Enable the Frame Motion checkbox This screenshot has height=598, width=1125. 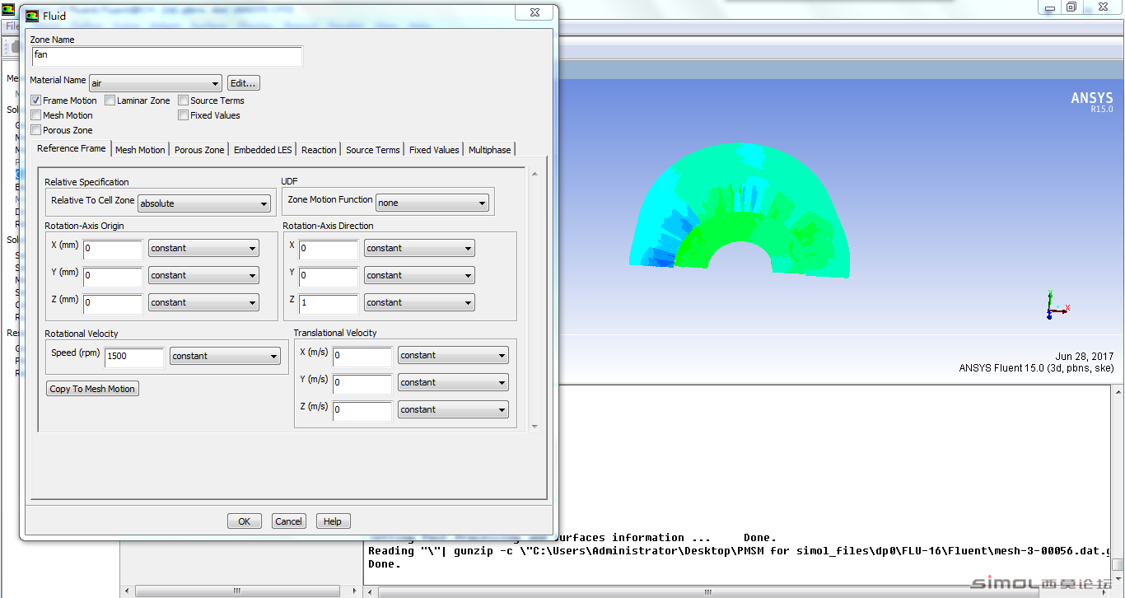pyautogui.click(x=35, y=100)
